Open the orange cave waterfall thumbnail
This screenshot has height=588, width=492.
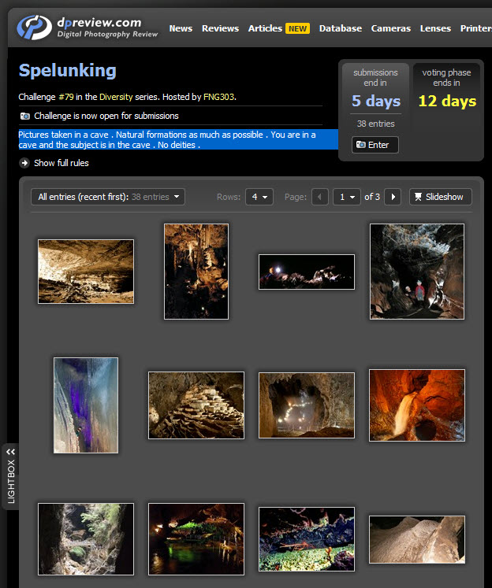(x=417, y=405)
